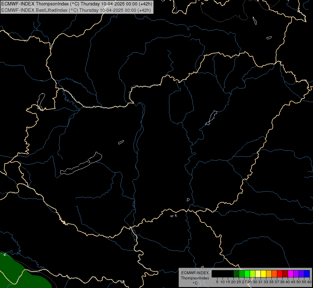Screen dimensions: 313x288
Task: Click the ThompsonIndex title line at top
Action: tap(77, 4)
